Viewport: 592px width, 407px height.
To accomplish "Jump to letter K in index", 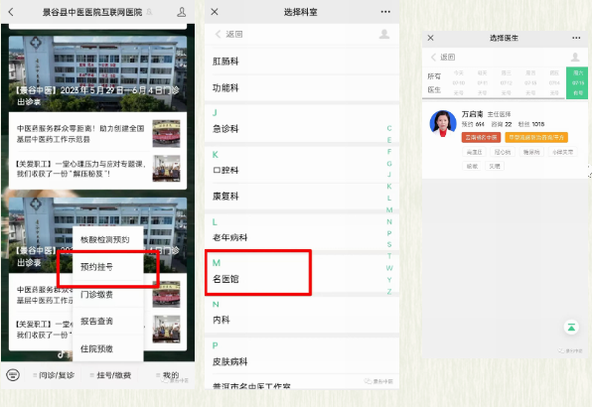I will pos(389,186).
